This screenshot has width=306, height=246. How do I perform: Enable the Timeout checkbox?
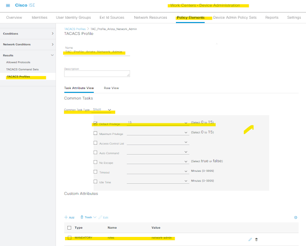coord(95,171)
